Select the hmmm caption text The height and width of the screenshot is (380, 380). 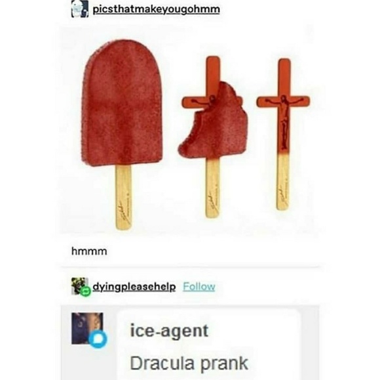coord(89,251)
